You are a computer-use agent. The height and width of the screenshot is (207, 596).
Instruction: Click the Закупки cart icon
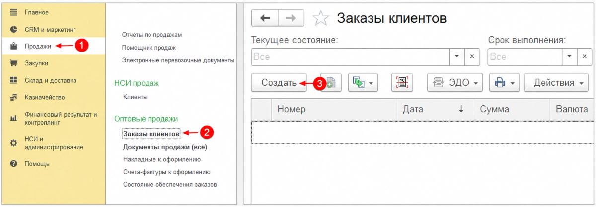pos(14,63)
